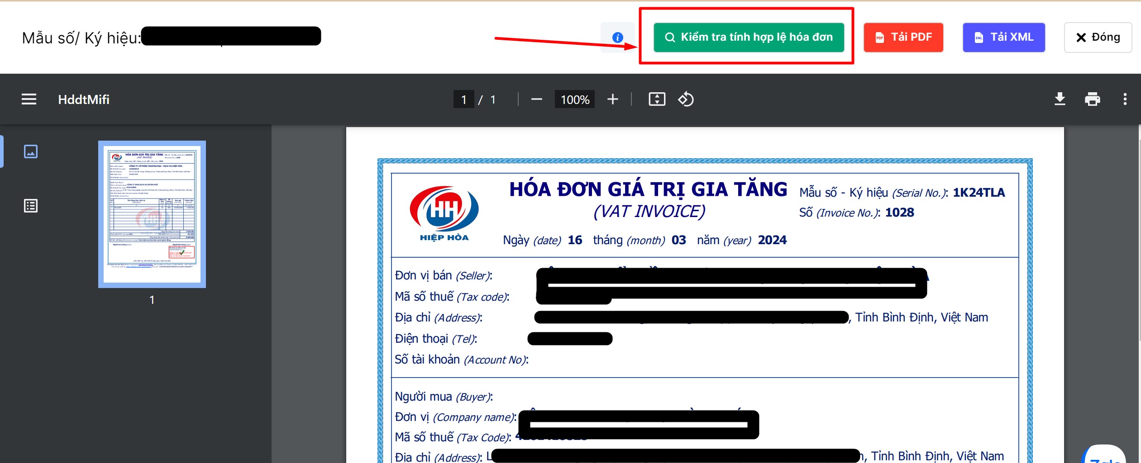1141x463 pixels.
Task: Click the blue info icon button
Action: 618,38
